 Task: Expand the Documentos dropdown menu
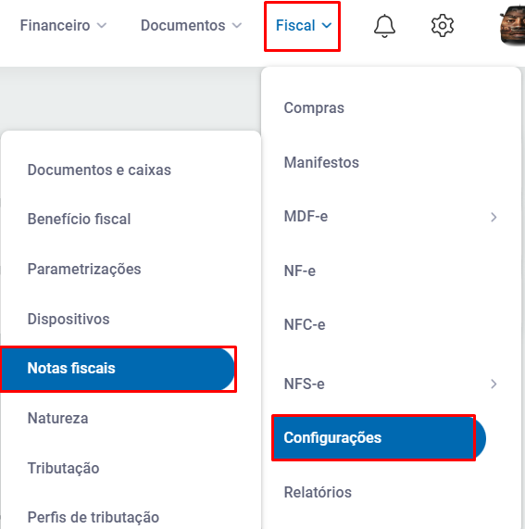pos(191,26)
